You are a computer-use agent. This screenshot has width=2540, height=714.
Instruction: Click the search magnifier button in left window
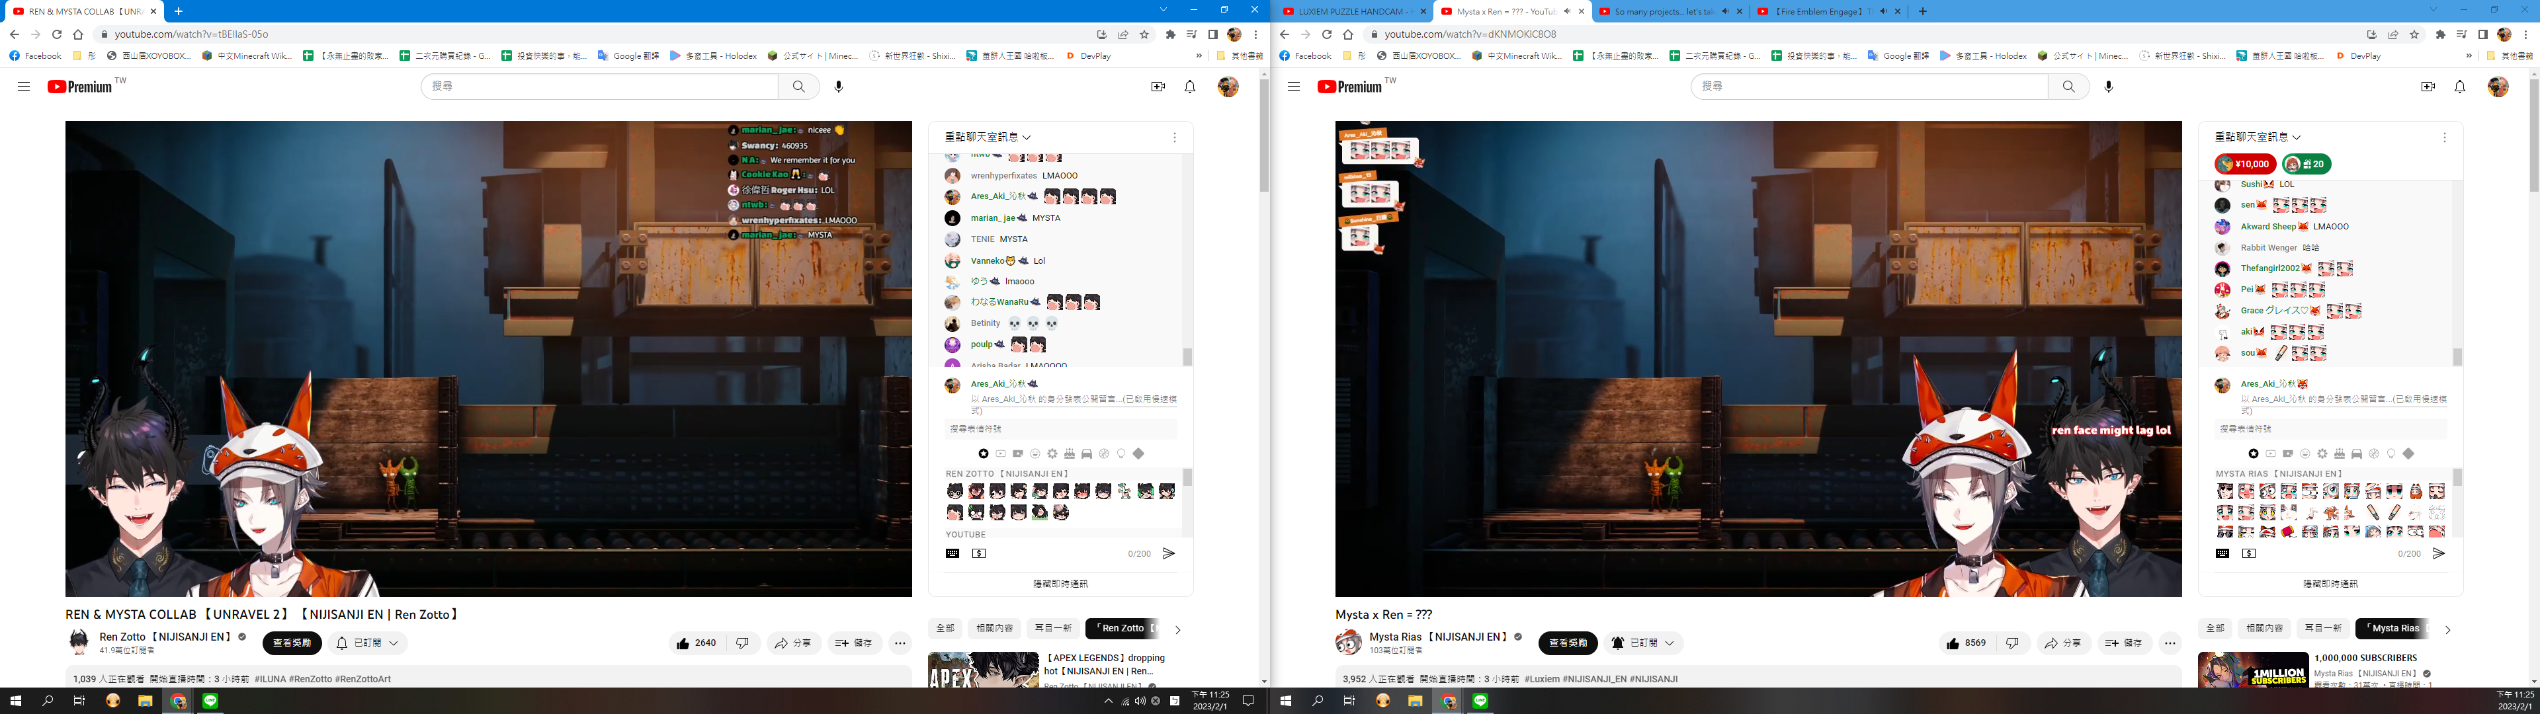pyautogui.click(x=798, y=87)
